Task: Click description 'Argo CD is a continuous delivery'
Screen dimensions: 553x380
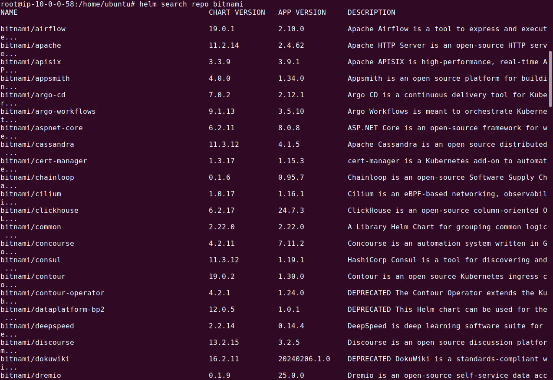Action: 417,95
